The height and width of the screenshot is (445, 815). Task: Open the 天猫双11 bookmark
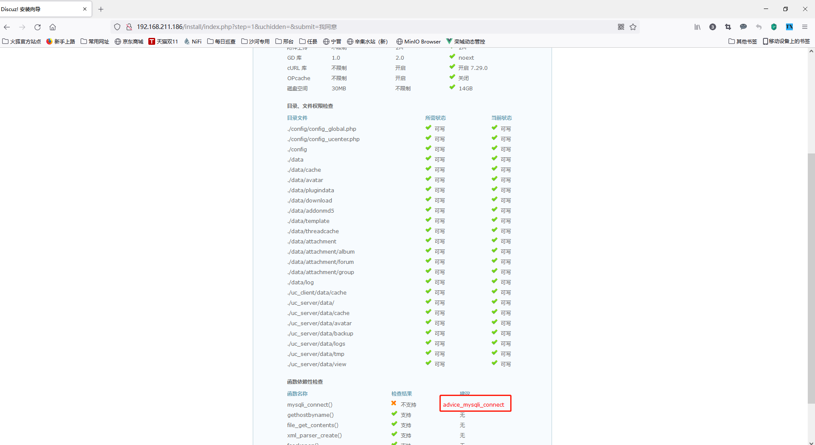click(x=163, y=41)
